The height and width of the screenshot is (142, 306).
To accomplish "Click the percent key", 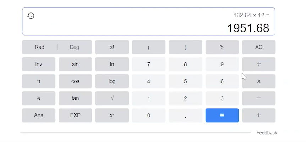I will [x=222, y=47].
